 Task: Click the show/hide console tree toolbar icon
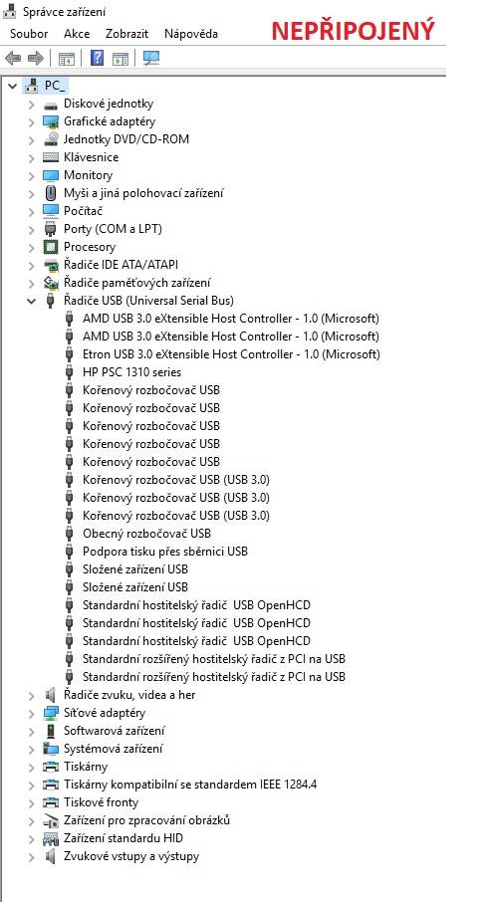pyautogui.click(x=66, y=58)
